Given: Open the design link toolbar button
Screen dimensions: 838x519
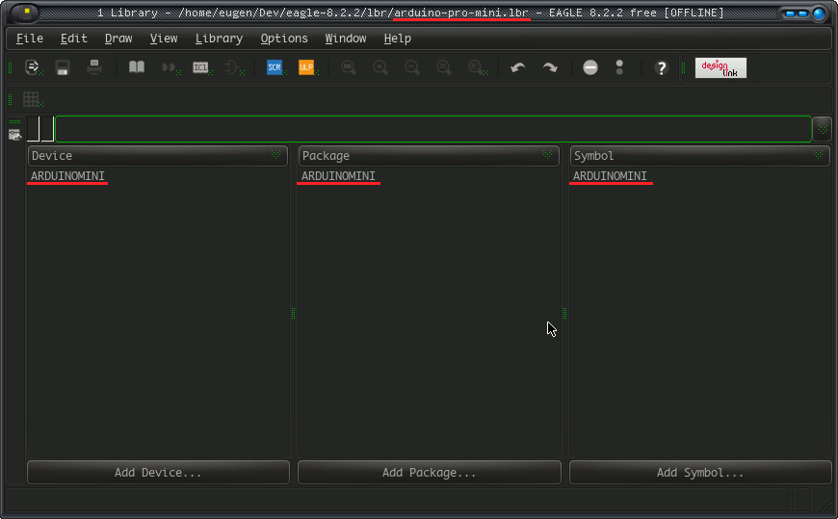Looking at the screenshot, I should (720, 67).
